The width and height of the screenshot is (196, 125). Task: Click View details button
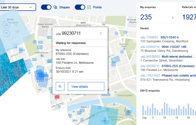pyautogui.click(x=86, y=86)
